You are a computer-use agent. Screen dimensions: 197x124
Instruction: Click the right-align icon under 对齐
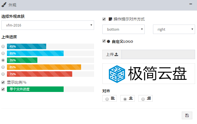tap(149, 98)
